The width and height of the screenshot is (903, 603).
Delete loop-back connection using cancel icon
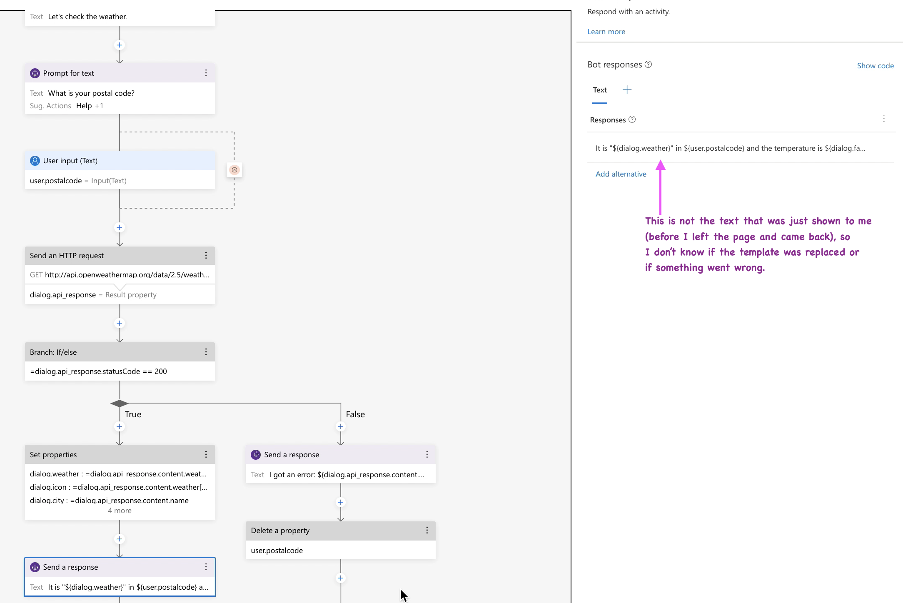point(235,170)
